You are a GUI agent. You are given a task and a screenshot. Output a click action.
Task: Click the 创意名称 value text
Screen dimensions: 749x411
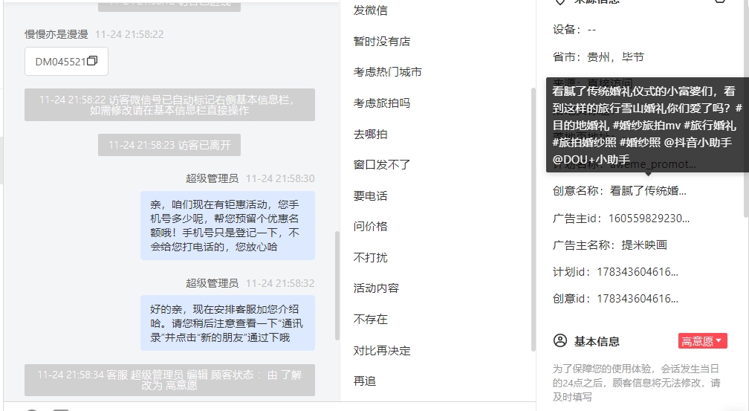point(648,191)
